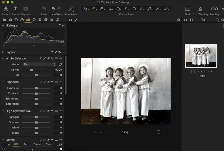The width and height of the screenshot is (224, 151).
Task: Reset adjustments with the Reset button
Action: click(x=44, y=9)
